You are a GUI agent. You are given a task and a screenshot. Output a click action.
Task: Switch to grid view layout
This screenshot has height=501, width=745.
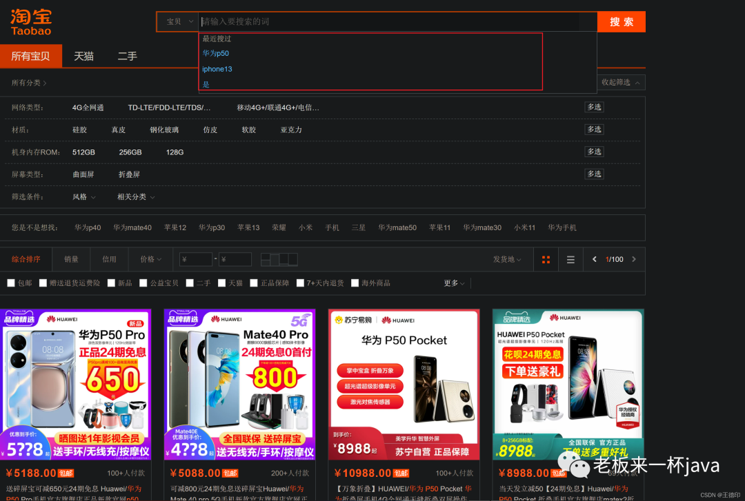[546, 259]
